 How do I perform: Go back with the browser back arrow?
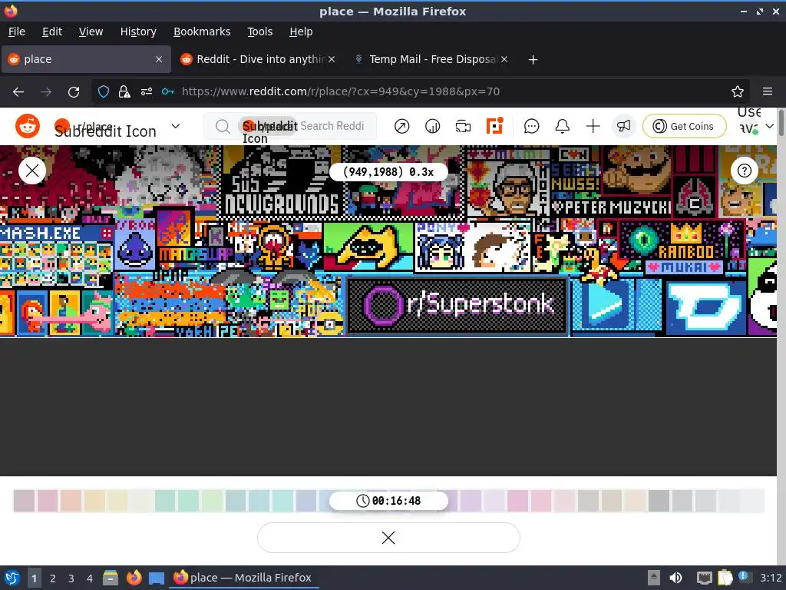click(x=18, y=91)
